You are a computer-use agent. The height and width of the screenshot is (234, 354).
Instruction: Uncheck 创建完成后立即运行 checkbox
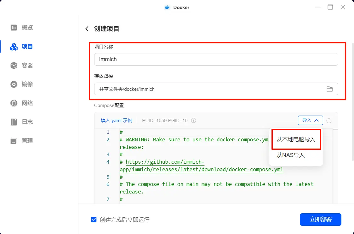tap(94, 220)
